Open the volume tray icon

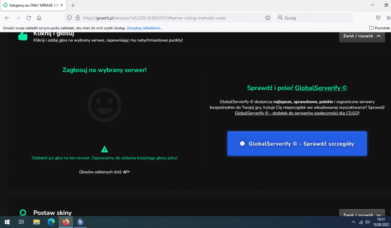click(x=367, y=222)
